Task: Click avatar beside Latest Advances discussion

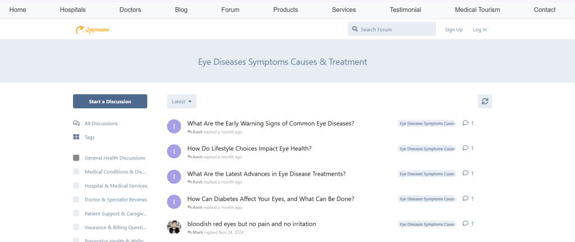Action: 174,177
